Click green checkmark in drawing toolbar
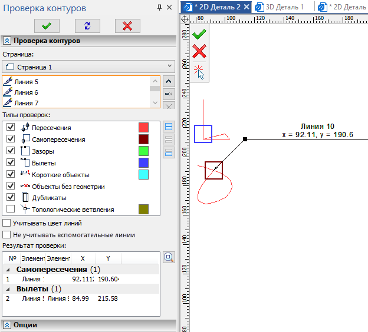Screen dimensions: 368x332 point(200,34)
